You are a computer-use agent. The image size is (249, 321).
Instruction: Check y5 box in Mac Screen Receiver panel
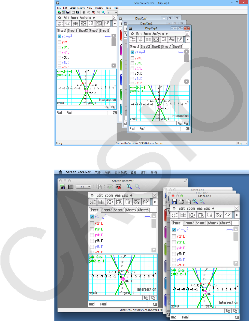tap(92, 241)
